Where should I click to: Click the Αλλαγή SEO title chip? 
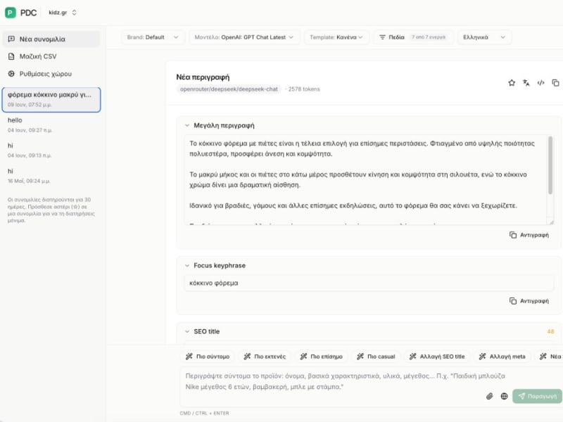click(437, 357)
